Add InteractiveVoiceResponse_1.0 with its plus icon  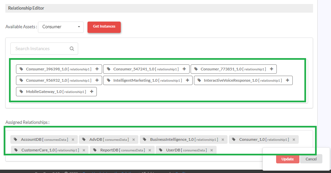coord(287,80)
